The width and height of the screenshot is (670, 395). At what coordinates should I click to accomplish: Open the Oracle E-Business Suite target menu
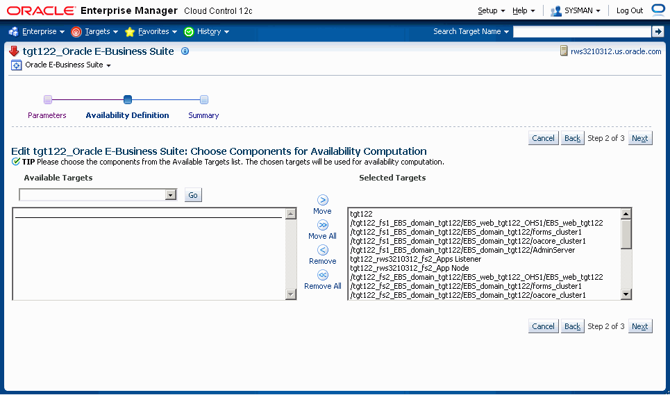click(x=68, y=65)
